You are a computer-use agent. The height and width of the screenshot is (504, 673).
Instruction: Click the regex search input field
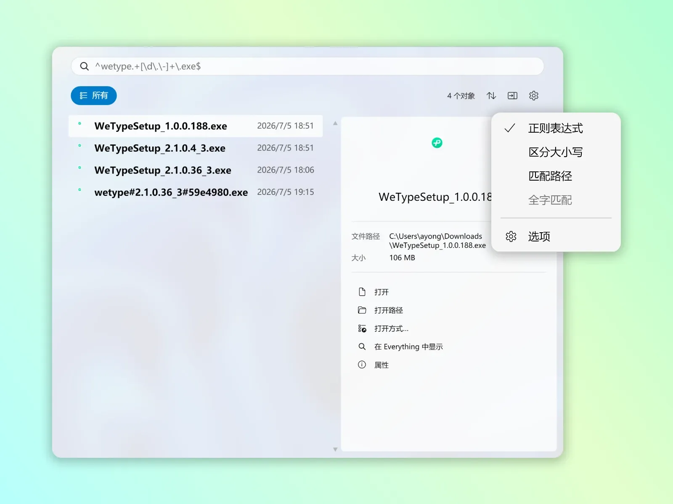point(307,66)
